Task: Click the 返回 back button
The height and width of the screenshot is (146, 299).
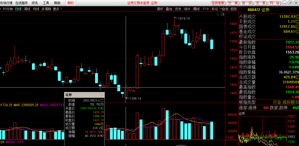Action: coord(233,9)
